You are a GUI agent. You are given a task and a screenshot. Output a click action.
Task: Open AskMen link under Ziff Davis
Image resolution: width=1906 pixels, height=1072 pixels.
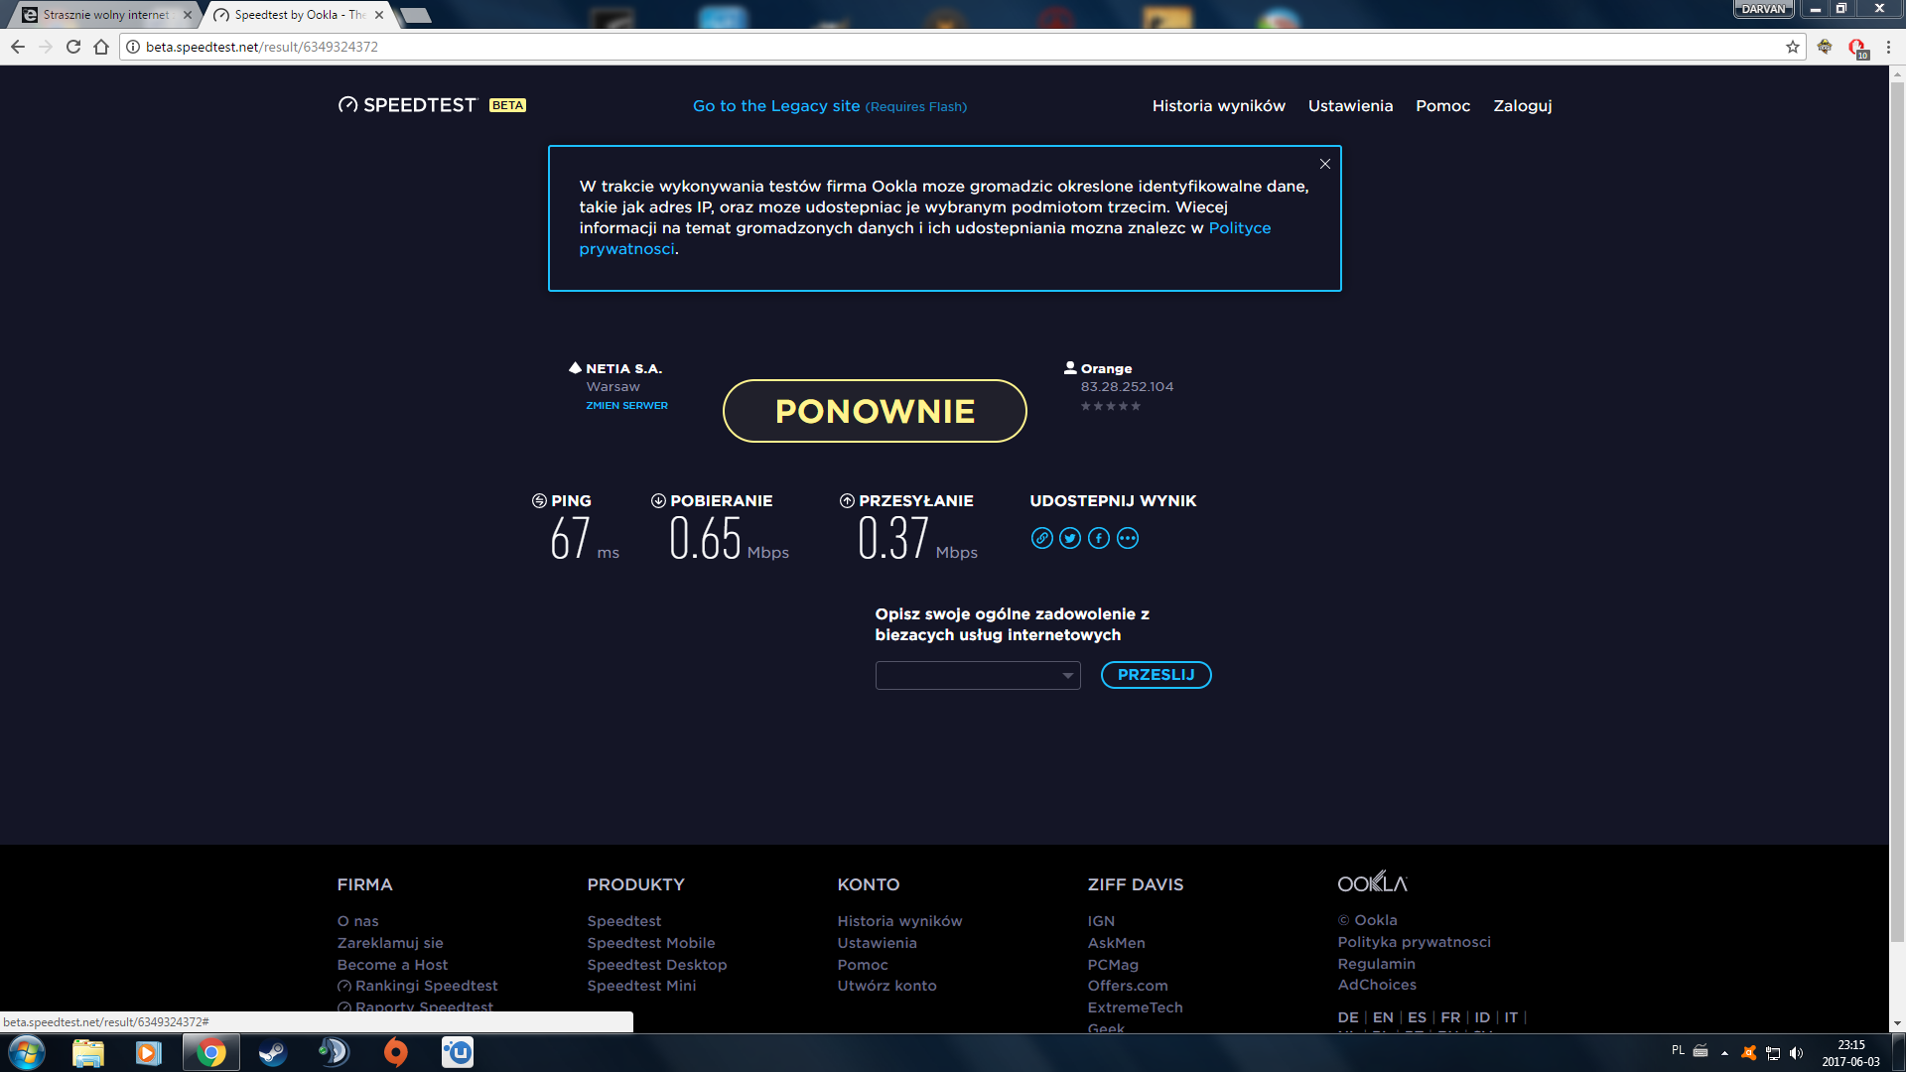point(1116,943)
